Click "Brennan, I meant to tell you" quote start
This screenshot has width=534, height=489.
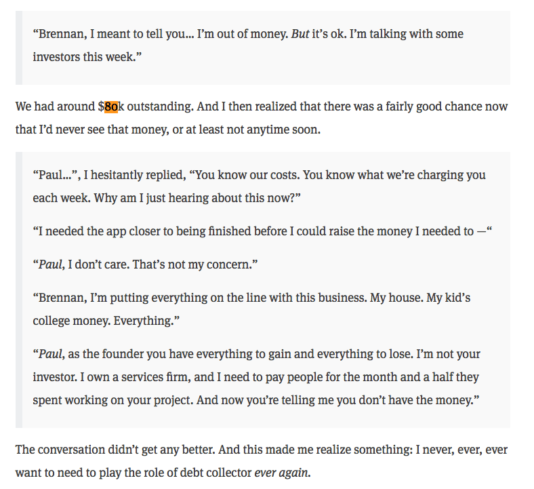[x=113, y=34]
